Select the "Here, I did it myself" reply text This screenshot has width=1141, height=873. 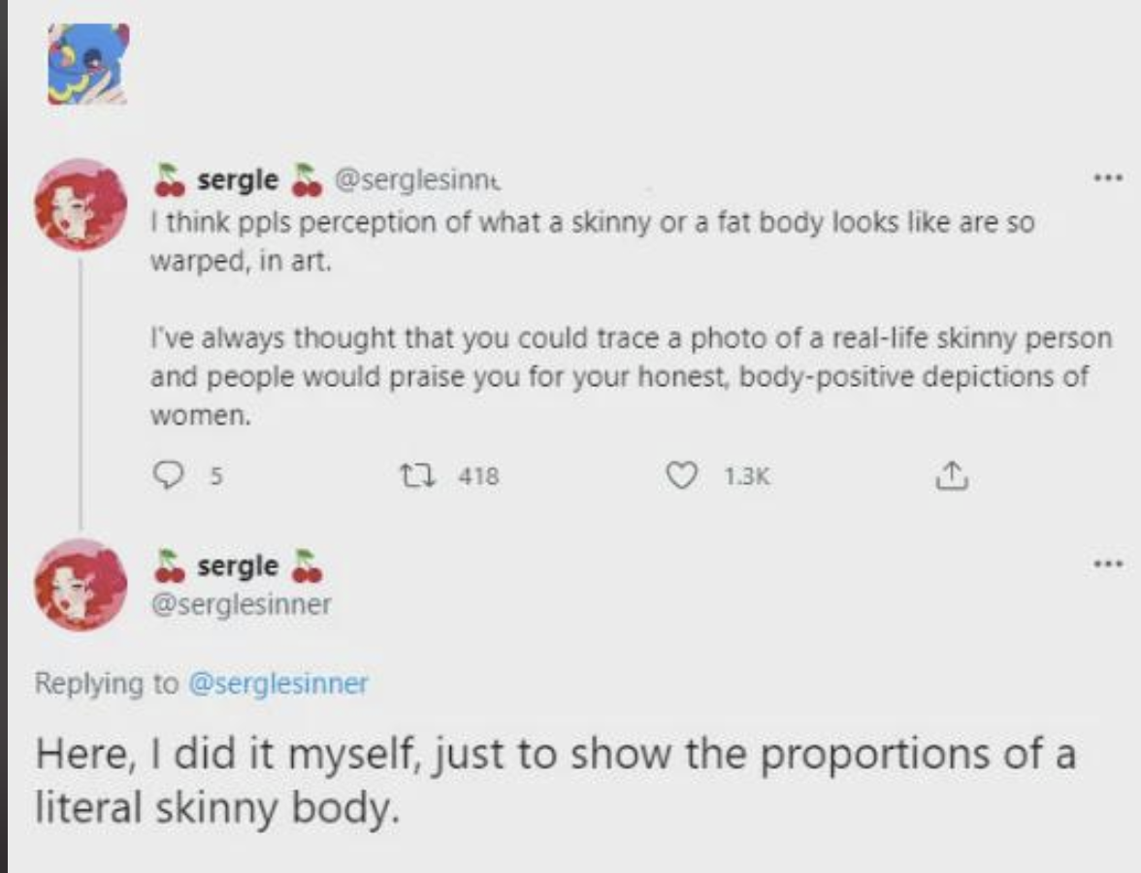[553, 779]
